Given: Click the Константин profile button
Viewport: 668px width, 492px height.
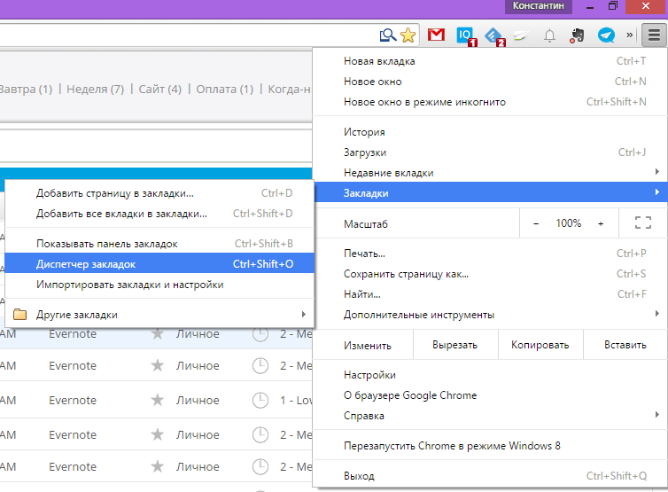Looking at the screenshot, I should (x=538, y=6).
